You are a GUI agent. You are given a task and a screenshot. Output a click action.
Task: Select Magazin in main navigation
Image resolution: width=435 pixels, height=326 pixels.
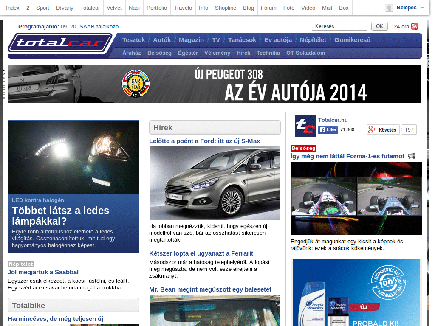(x=191, y=40)
